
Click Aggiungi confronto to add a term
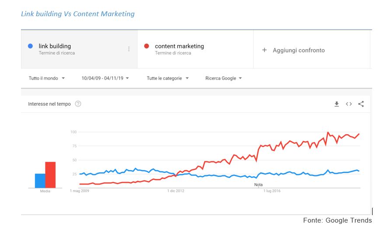pyautogui.click(x=299, y=50)
